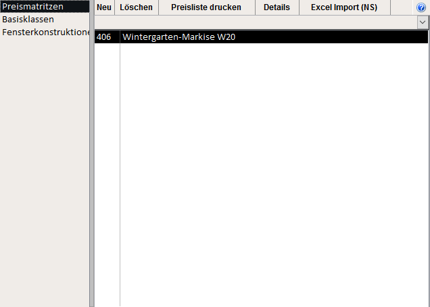Viewport: 430px width, 307px height.
Task: Open Fensterkonstruktionen in the left sidebar
Action: click(46, 32)
